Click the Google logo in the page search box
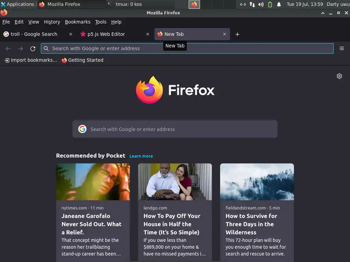This screenshot has height=262, width=350. [82, 129]
